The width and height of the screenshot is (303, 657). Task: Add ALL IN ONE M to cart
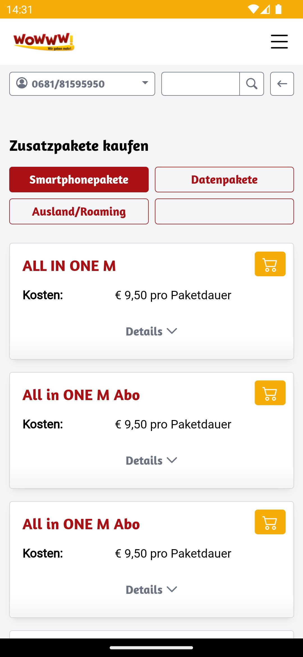(x=270, y=264)
